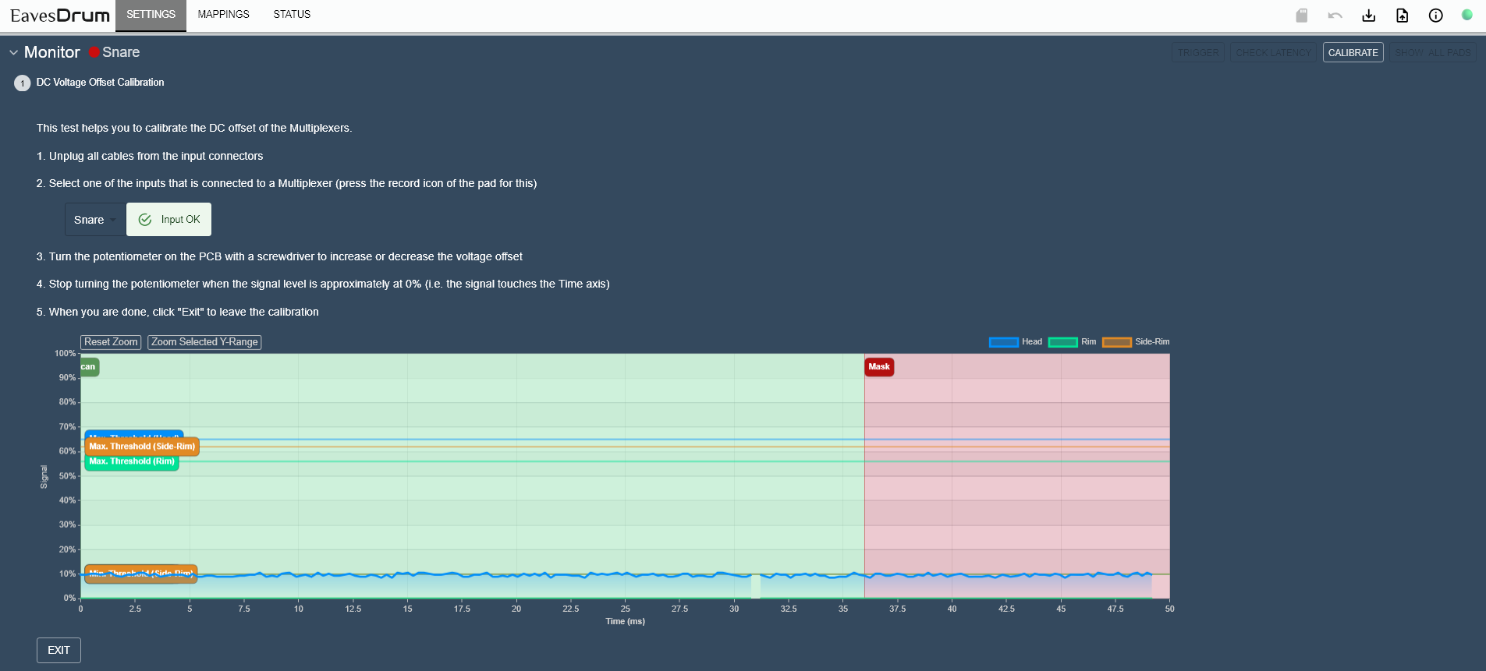Image resolution: width=1486 pixels, height=671 pixels.
Task: Click the undo arrow icon
Action: pyautogui.click(x=1335, y=16)
